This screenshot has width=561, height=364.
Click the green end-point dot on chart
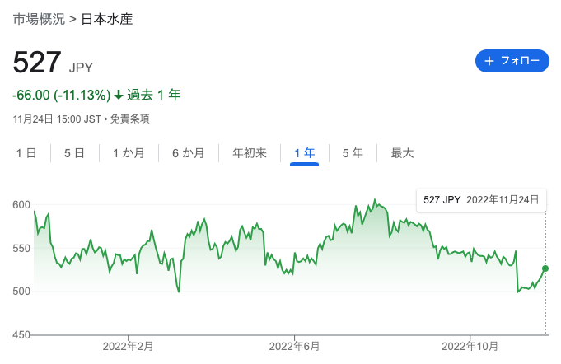coord(545,268)
